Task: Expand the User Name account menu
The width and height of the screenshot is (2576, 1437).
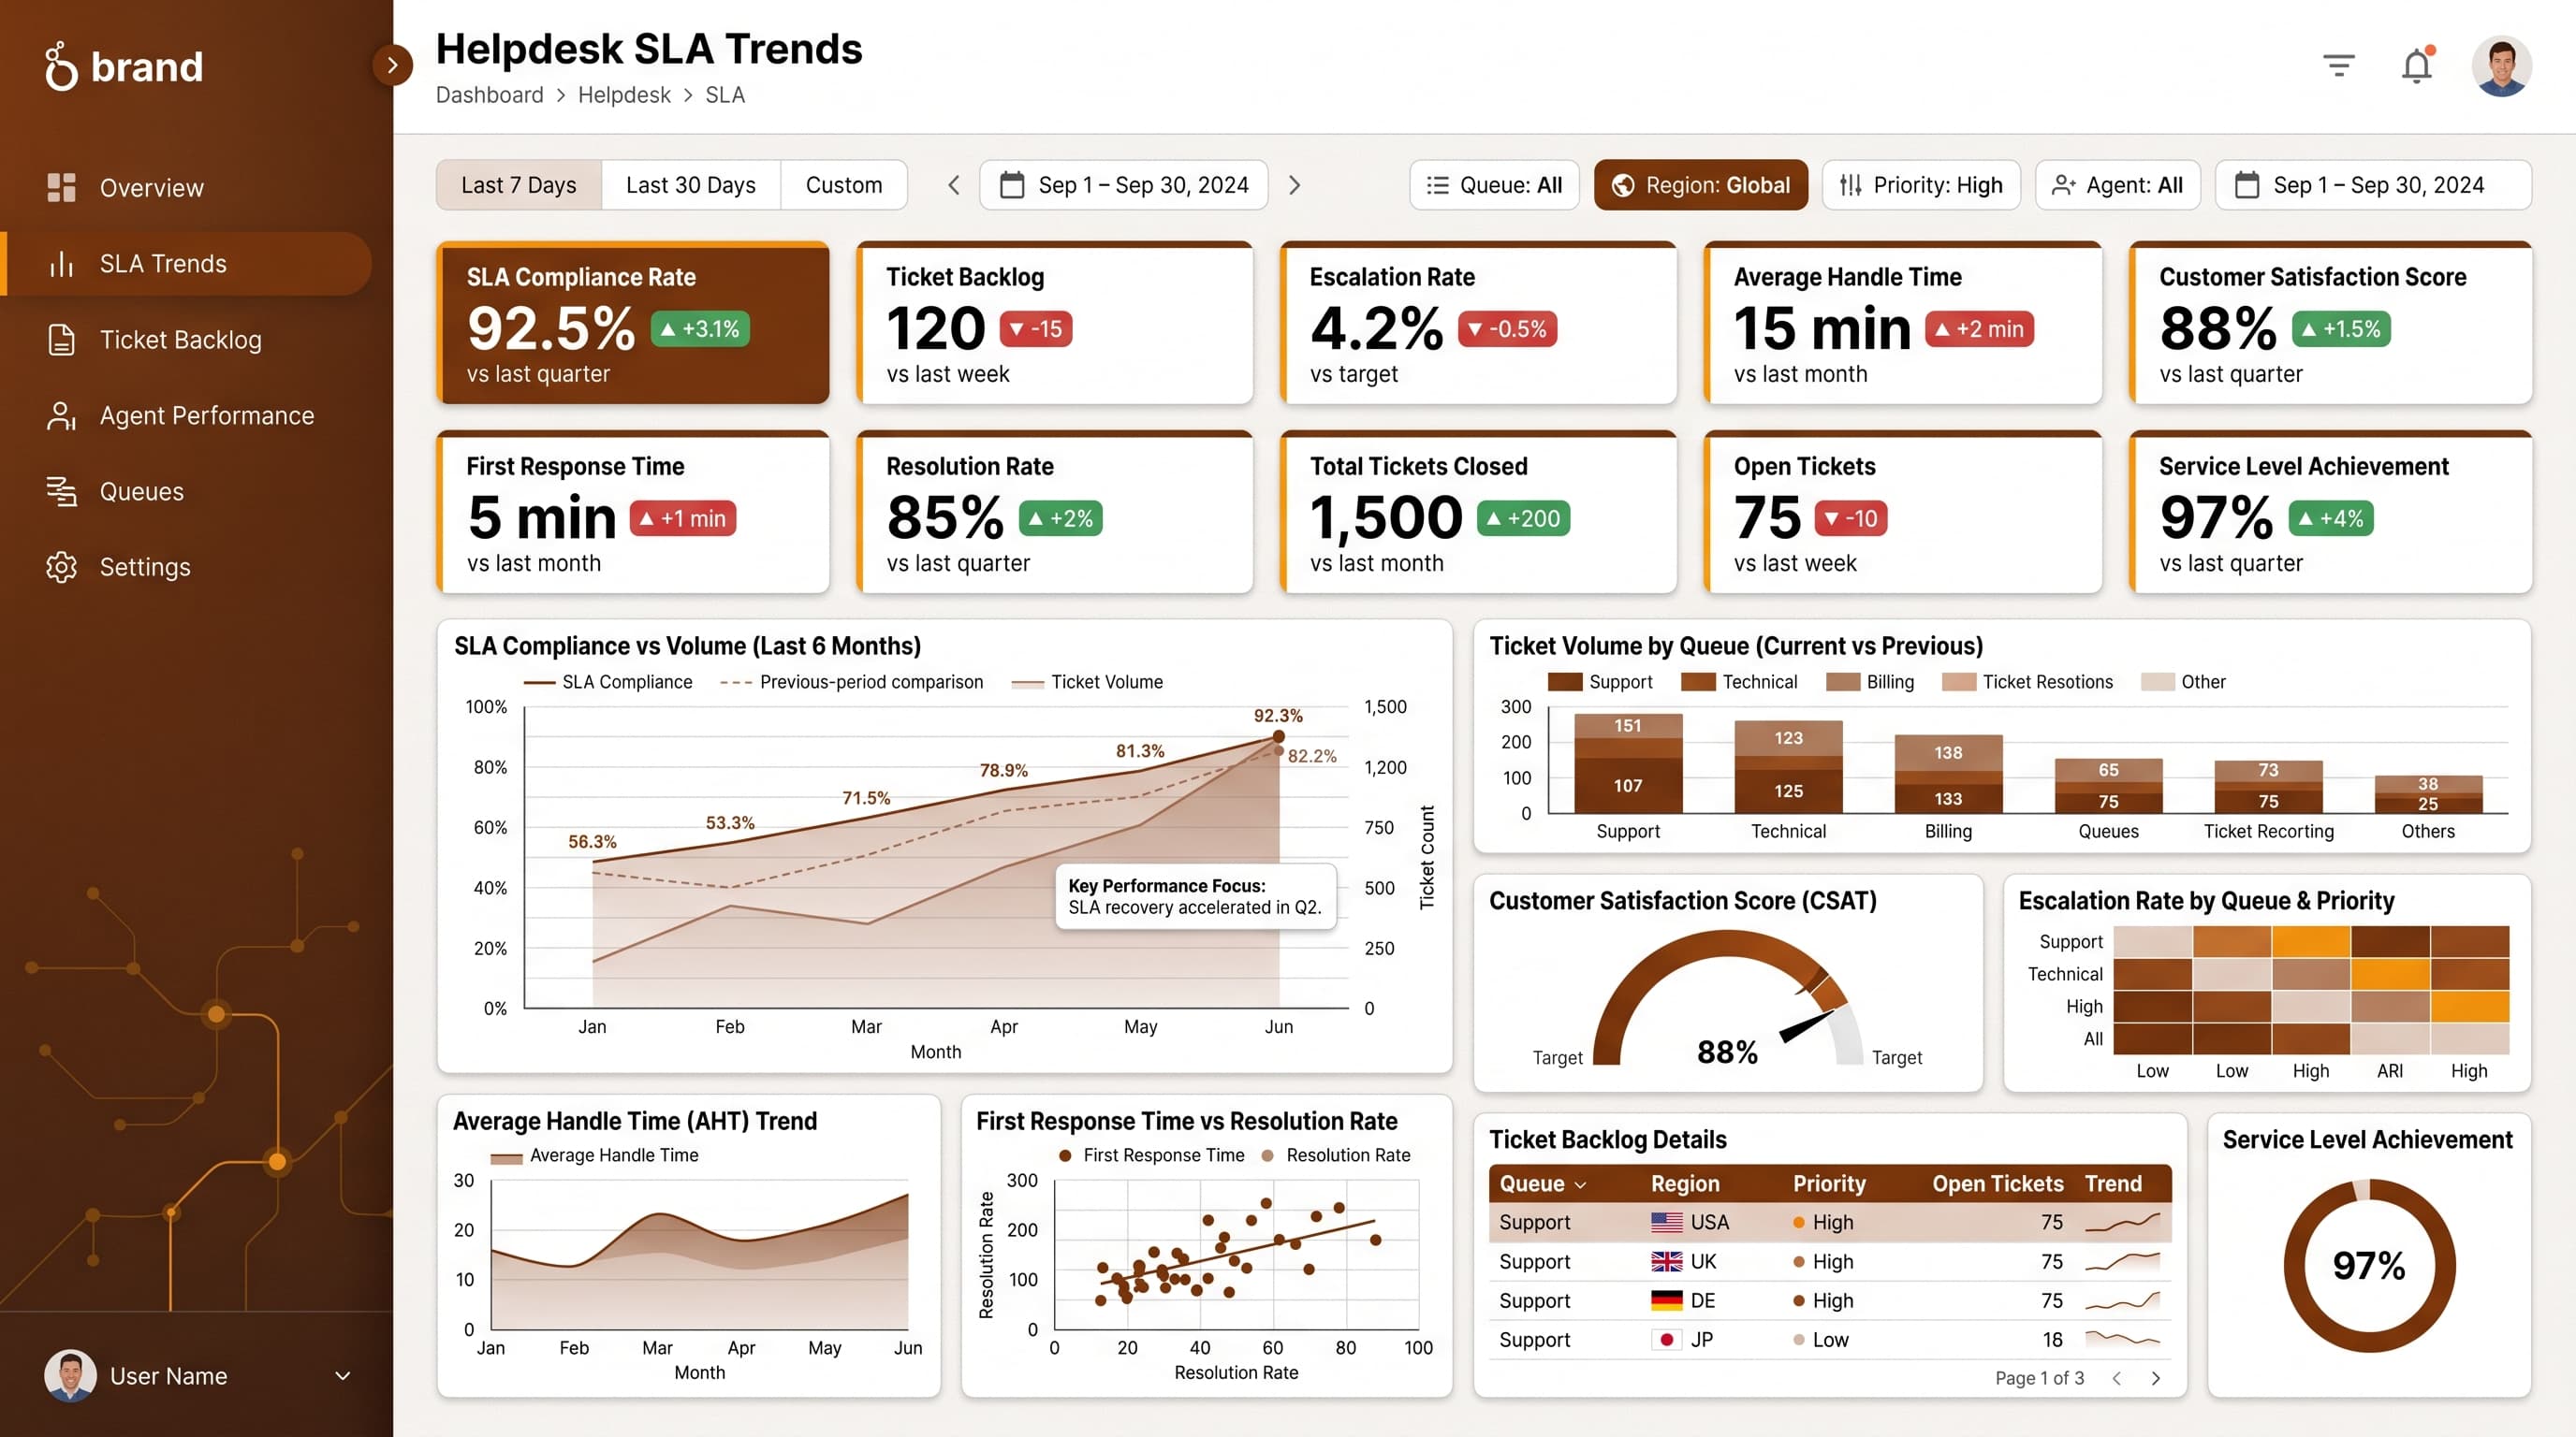Action: tap(342, 1376)
